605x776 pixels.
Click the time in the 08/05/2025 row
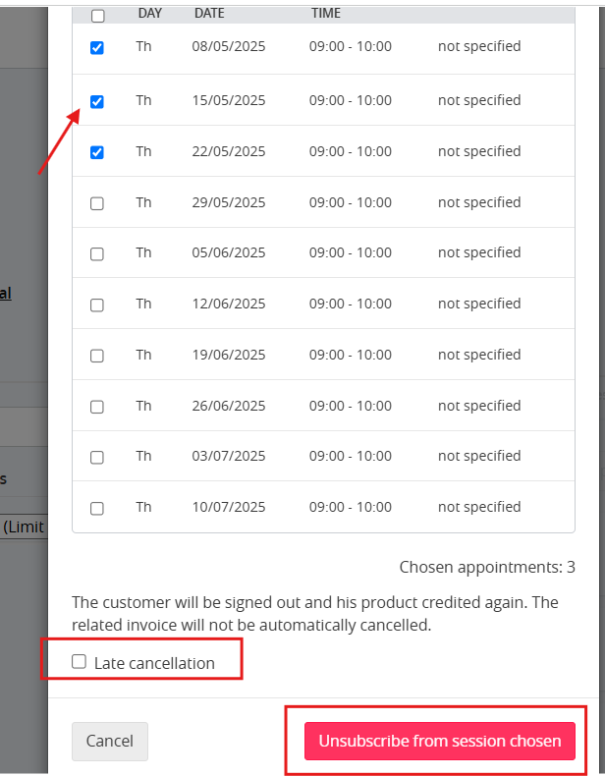(x=351, y=46)
